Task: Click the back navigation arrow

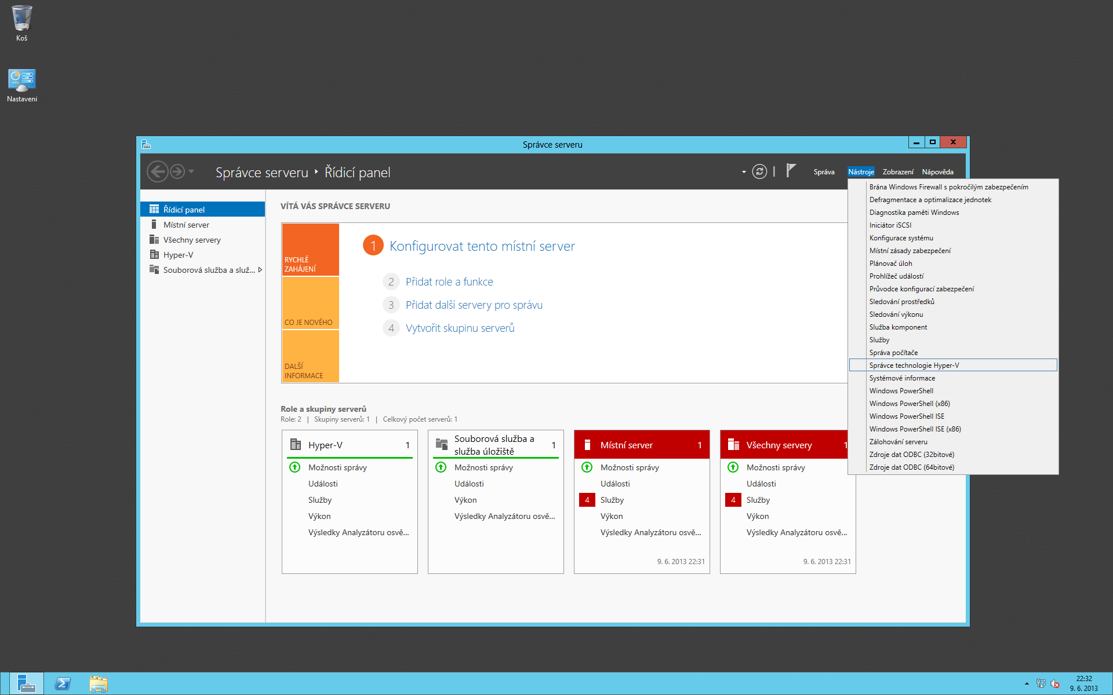Action: pyautogui.click(x=157, y=172)
